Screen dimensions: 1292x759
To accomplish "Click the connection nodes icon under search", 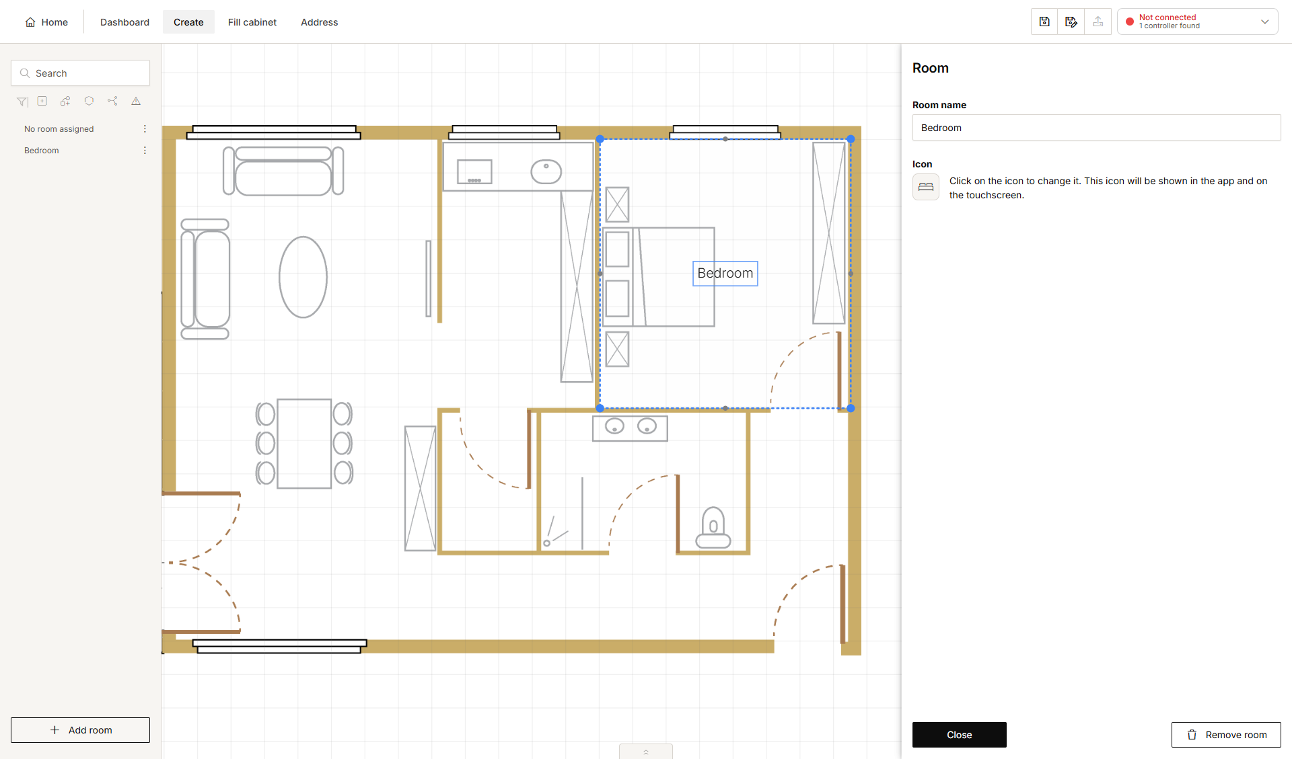I will [x=112, y=101].
